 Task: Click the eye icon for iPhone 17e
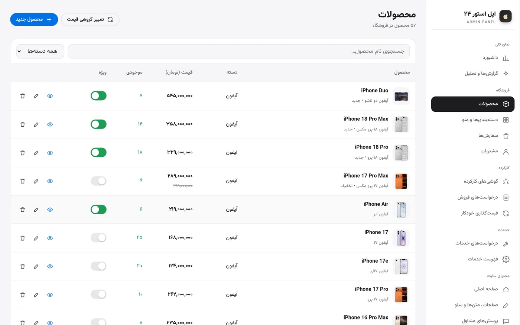click(50, 266)
